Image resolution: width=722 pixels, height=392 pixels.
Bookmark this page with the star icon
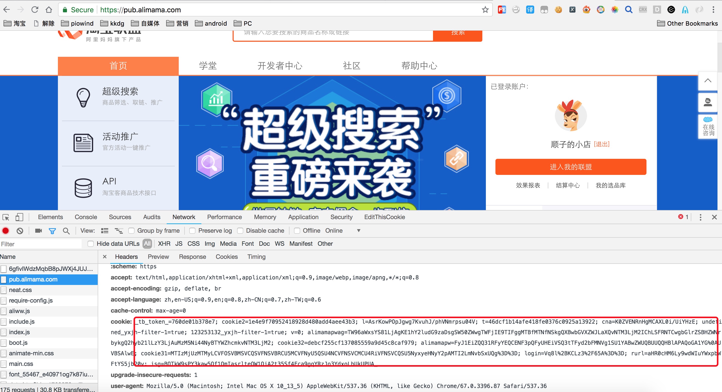pos(485,10)
